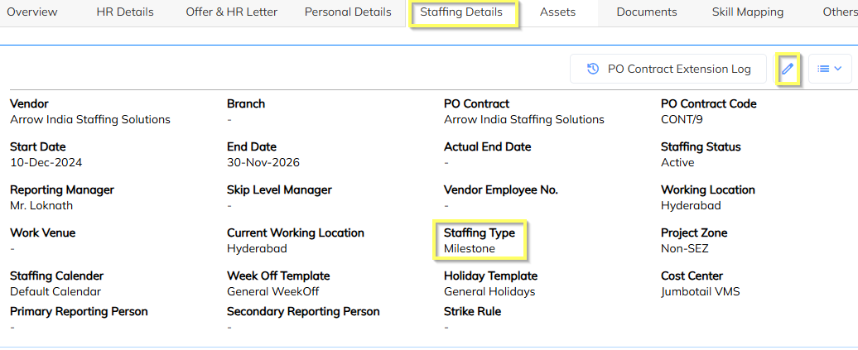View the Skill Mapping tab
858x350 pixels.
(748, 12)
